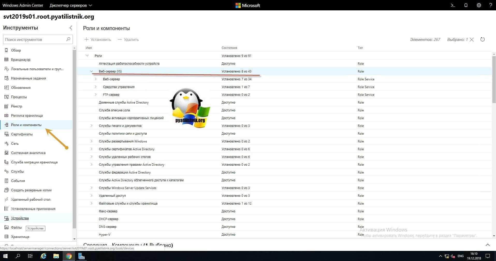The image size is (496, 261).
Task: Click the main list vertical scrollbar
Action: 494,80
